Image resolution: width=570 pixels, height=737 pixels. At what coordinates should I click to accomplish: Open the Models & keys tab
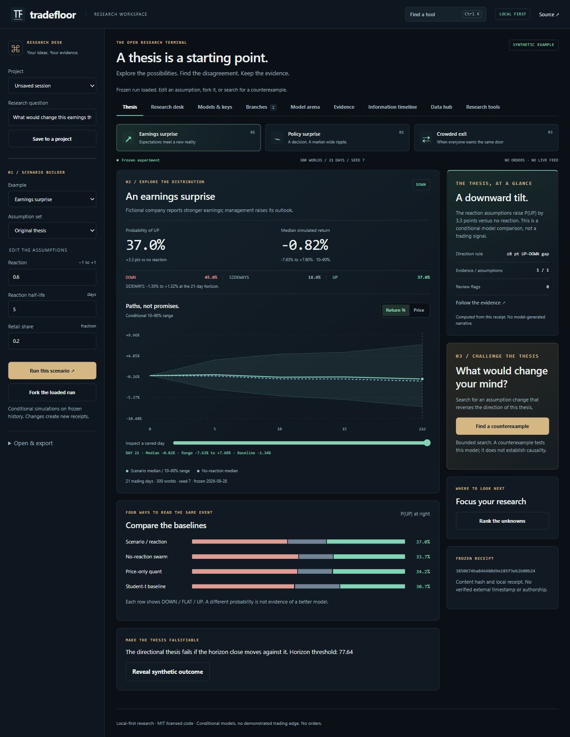[x=215, y=107]
